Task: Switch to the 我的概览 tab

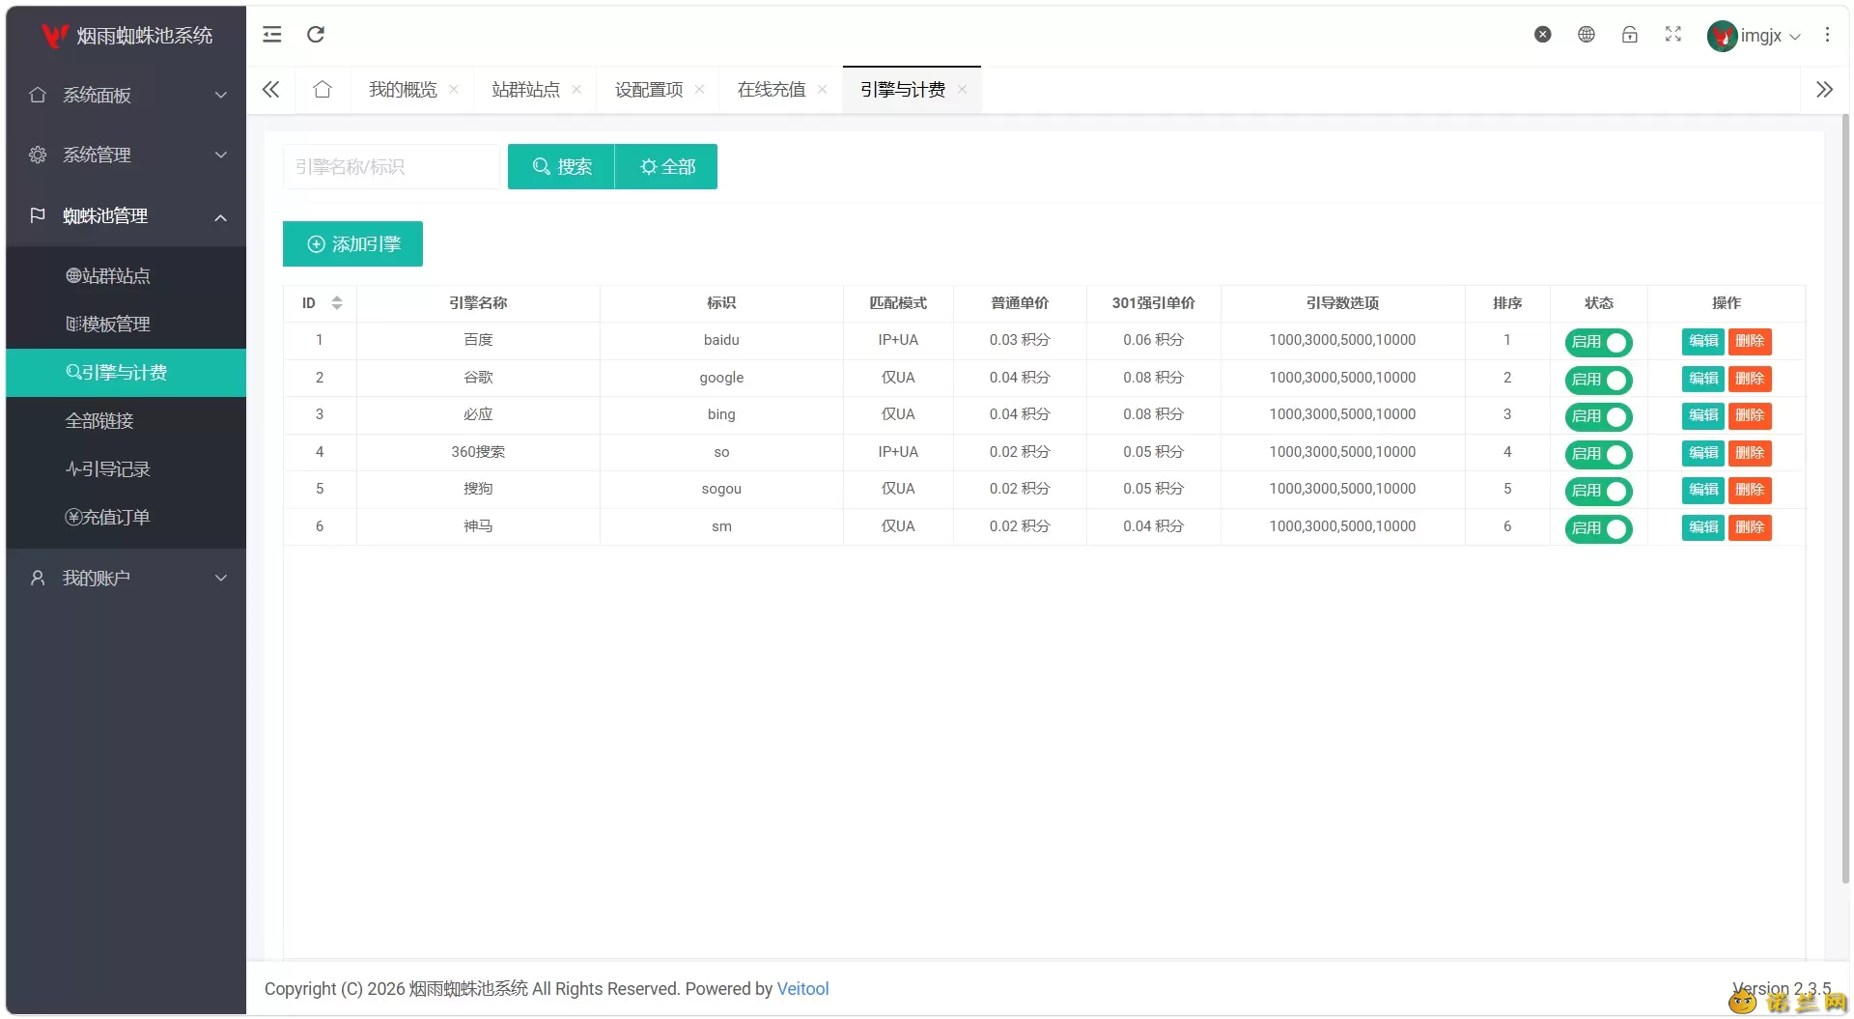Action: pos(403,90)
